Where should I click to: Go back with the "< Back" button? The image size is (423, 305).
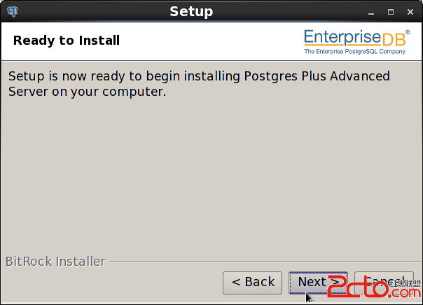coord(253,283)
